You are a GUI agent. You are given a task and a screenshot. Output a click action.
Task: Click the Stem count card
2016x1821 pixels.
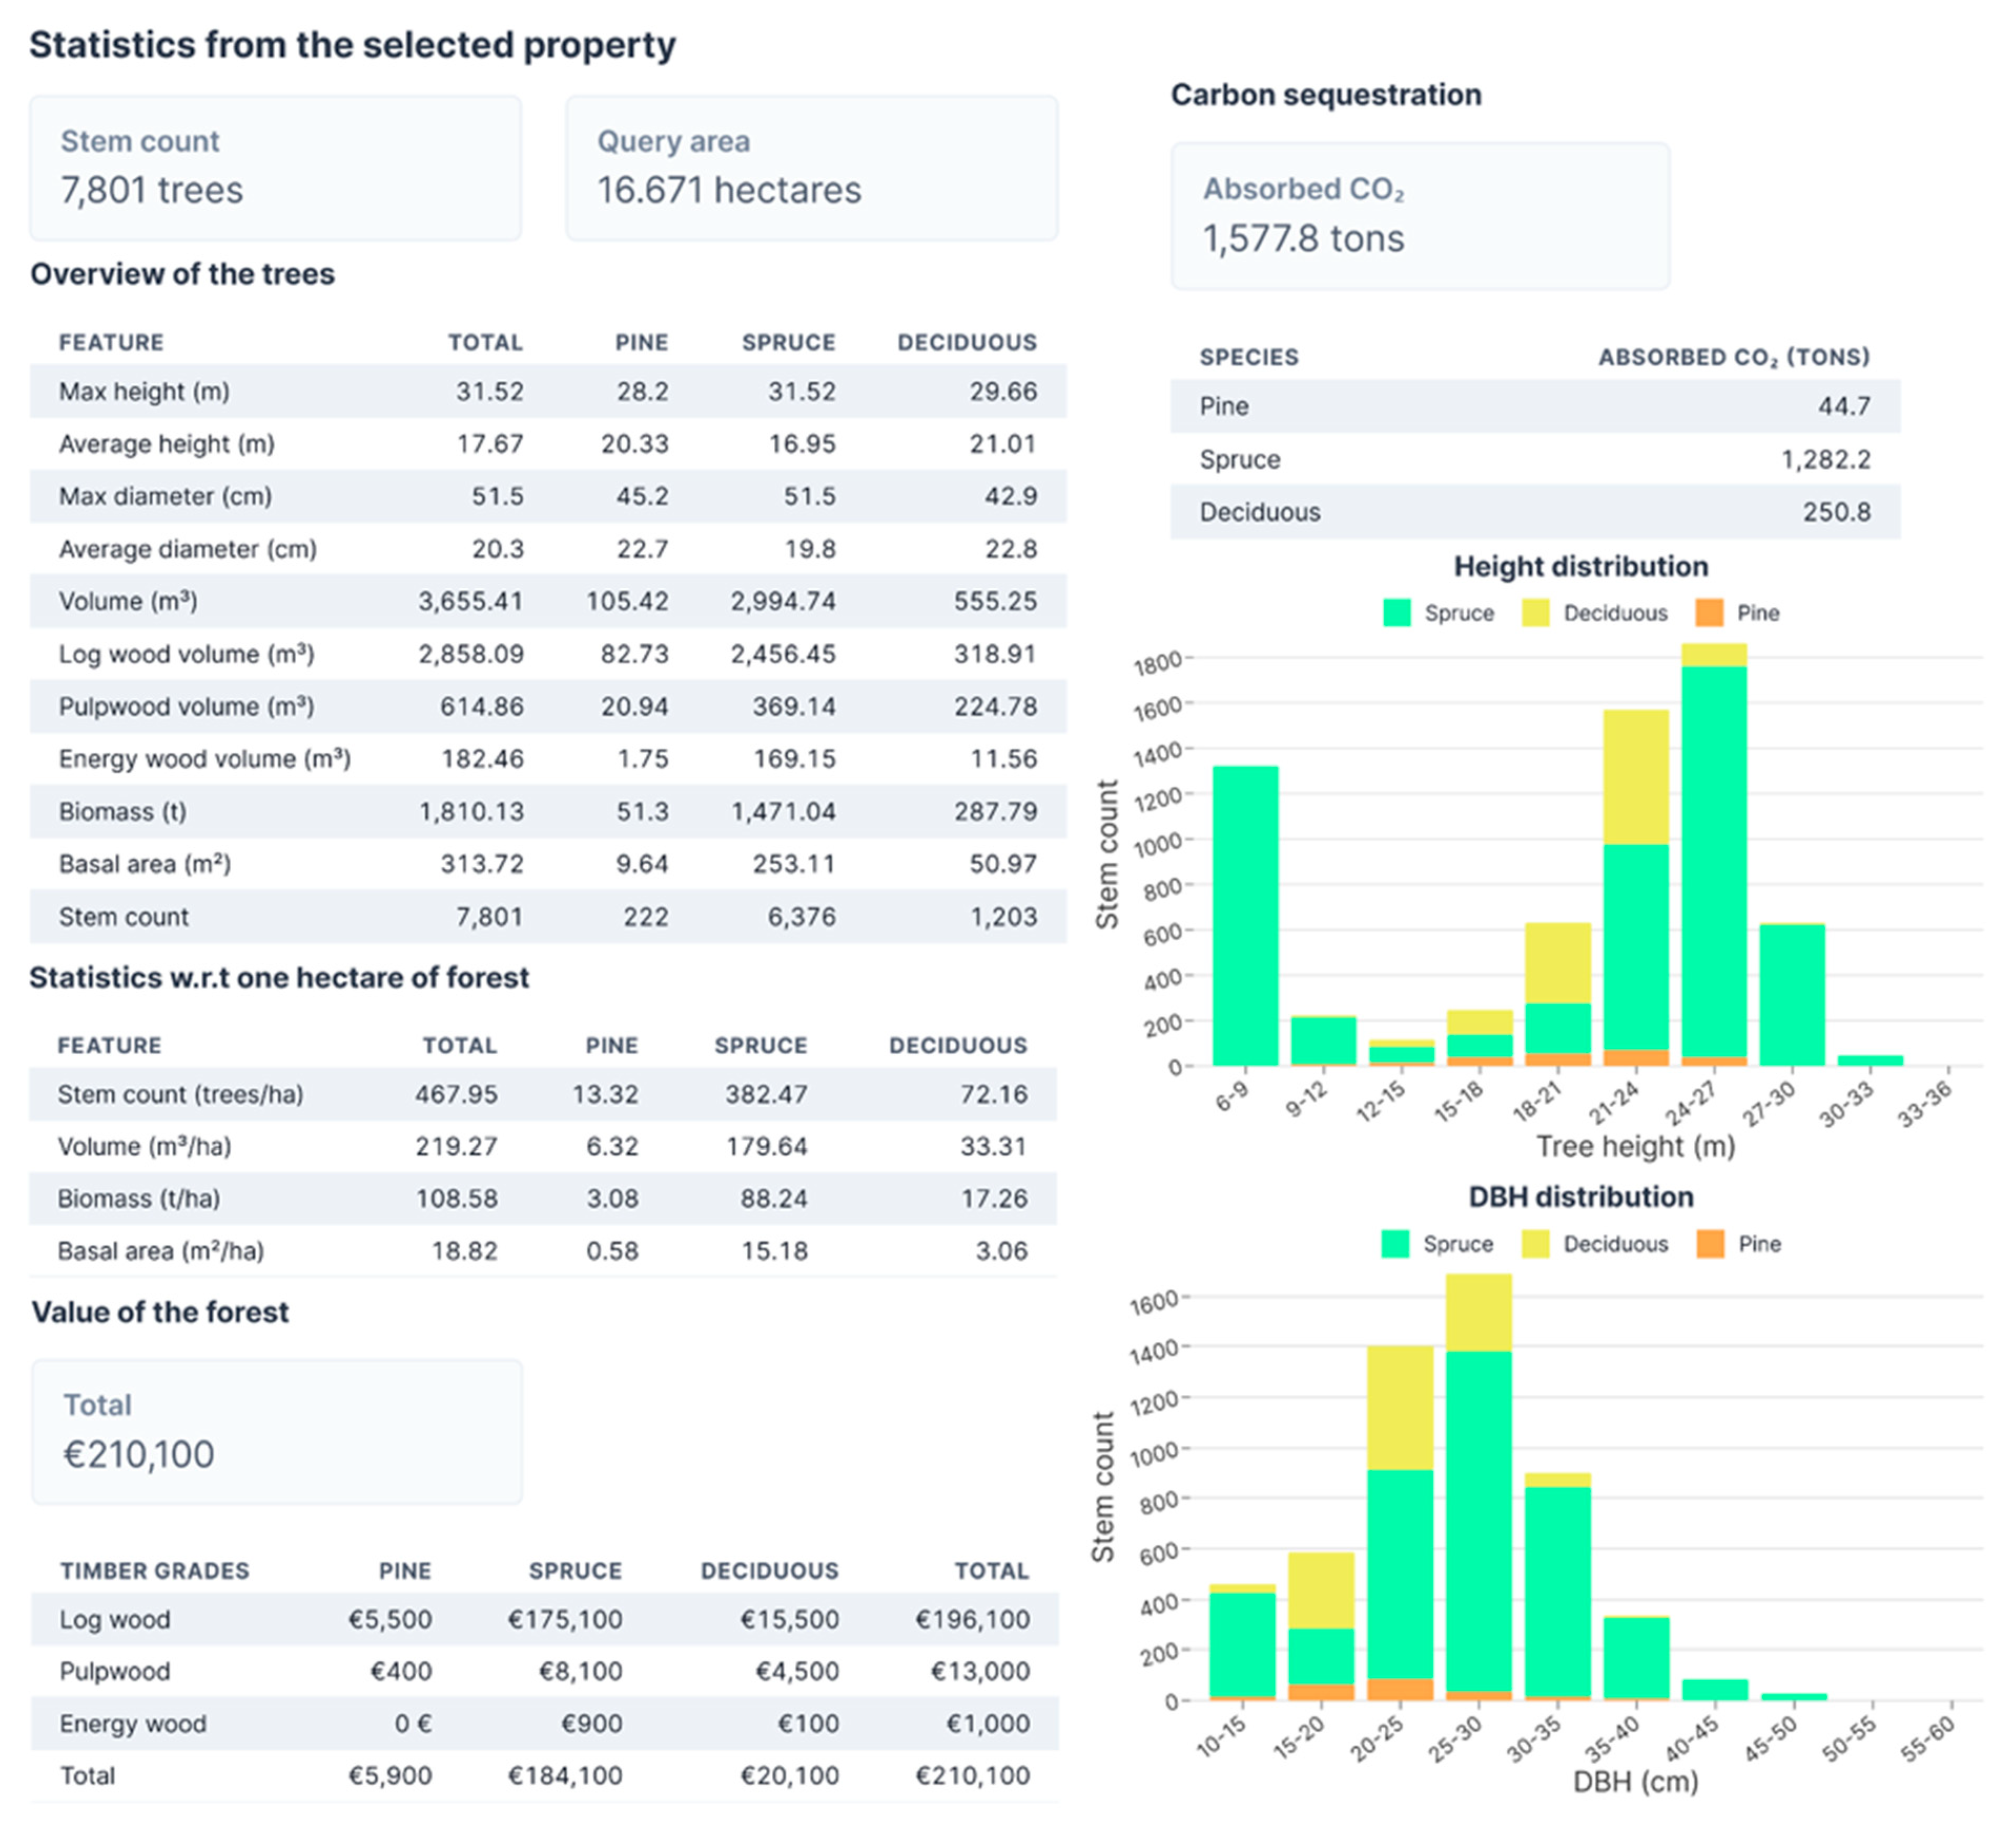pos(275,168)
